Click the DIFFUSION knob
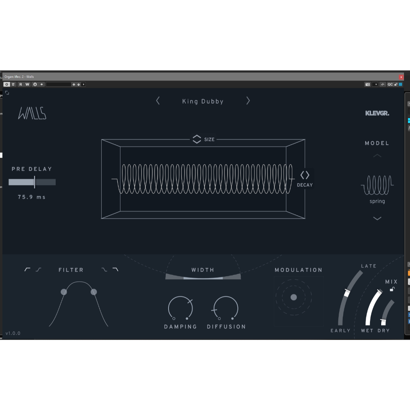 click(225, 308)
